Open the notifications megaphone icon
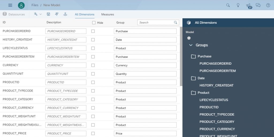Image resolution: width=274 pixels, height=137 pixels. click(x=249, y=6)
